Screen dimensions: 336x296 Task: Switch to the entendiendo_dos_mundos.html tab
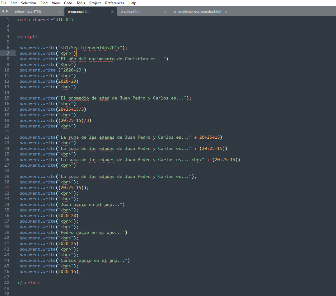pyautogui.click(x=197, y=12)
